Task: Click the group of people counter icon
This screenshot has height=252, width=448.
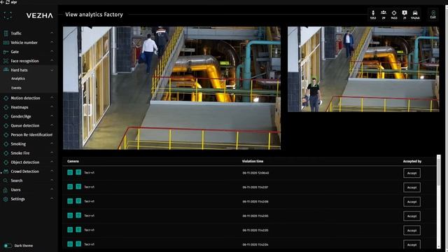Action: click(384, 13)
